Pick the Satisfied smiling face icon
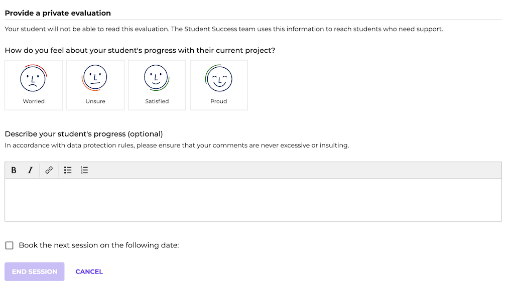The width and height of the screenshot is (514, 290). click(157, 78)
